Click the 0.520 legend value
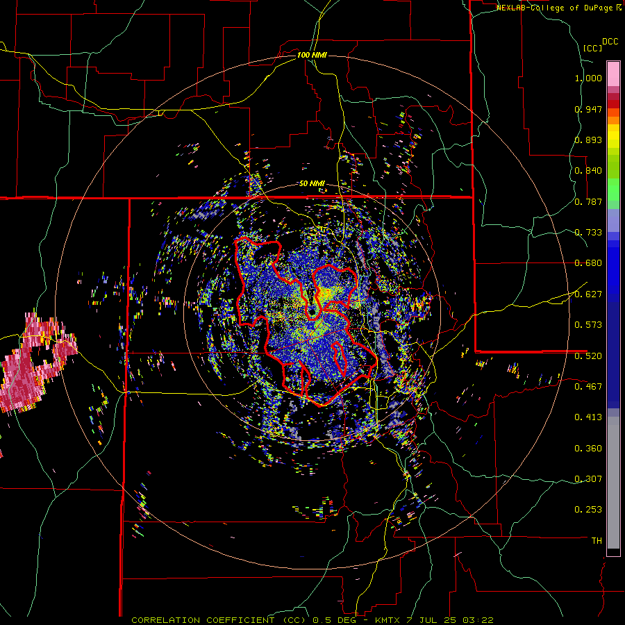 coord(588,356)
